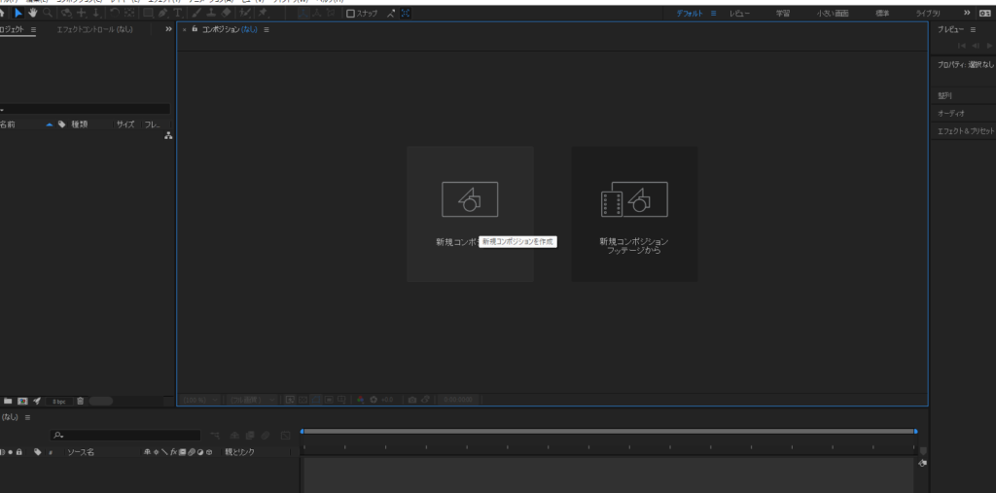This screenshot has height=493, width=996.
Task: Click the new folder icon in Project panel
Action: coord(8,401)
